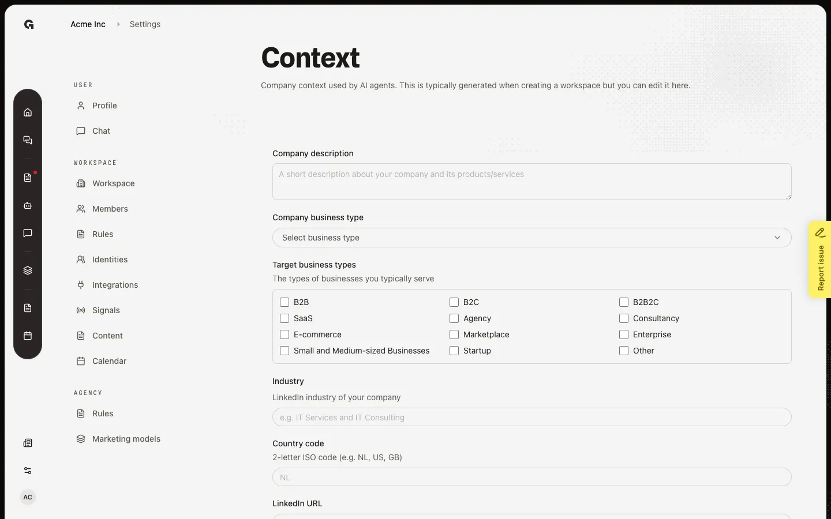Viewport: 831px width, 519px height.
Task: Focus the Country code input field
Action: pyautogui.click(x=531, y=477)
